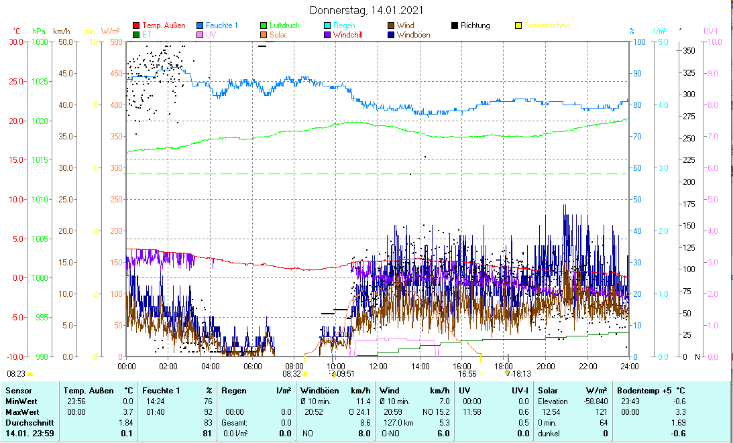Click the sunrise marker at 08:32
The height and width of the screenshot is (443, 733).
pyautogui.click(x=304, y=374)
